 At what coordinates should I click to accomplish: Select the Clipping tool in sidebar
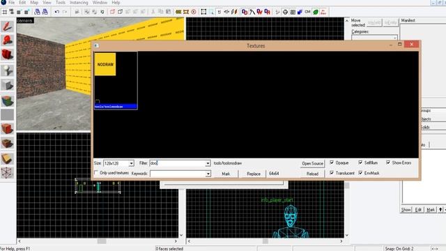[x=8, y=158]
